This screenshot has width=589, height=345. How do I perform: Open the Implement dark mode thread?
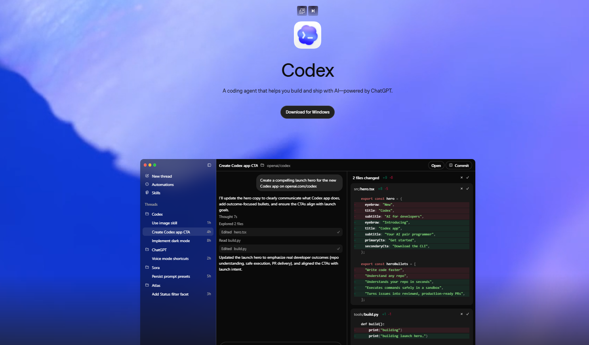point(178,241)
